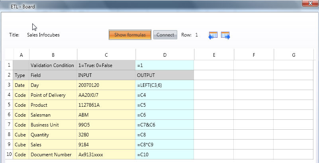Click the Type header cell

pyautogui.click(x=21, y=75)
